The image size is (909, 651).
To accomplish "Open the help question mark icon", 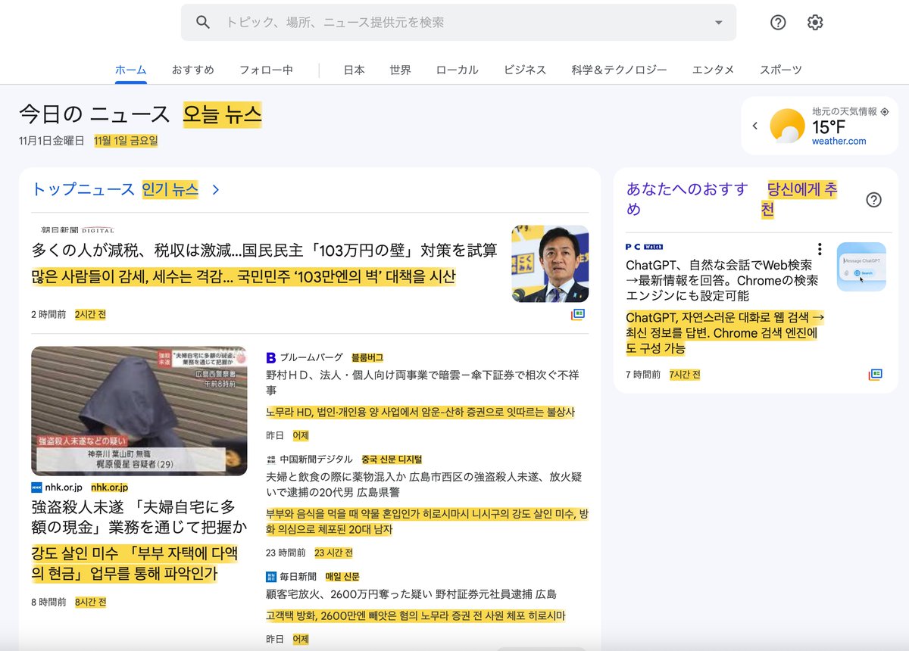I will tap(778, 22).
